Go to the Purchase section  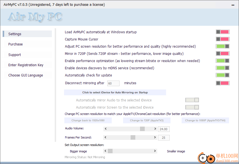tap(27, 44)
